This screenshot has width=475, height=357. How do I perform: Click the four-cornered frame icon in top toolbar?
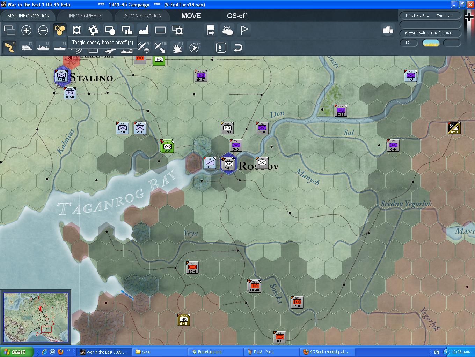[x=76, y=30]
